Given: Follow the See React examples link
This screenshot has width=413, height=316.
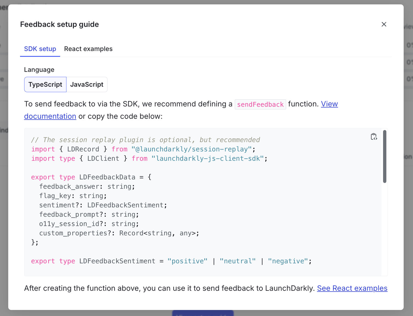Looking at the screenshot, I should pyautogui.click(x=352, y=288).
